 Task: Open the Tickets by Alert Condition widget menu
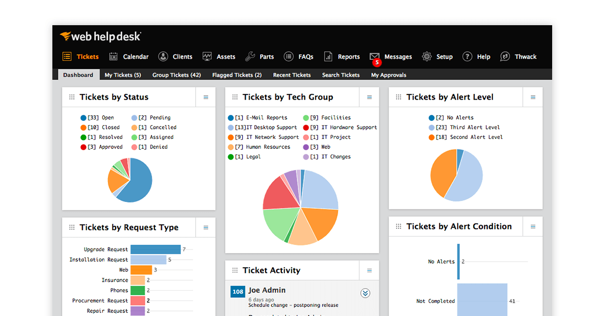pos(533,226)
